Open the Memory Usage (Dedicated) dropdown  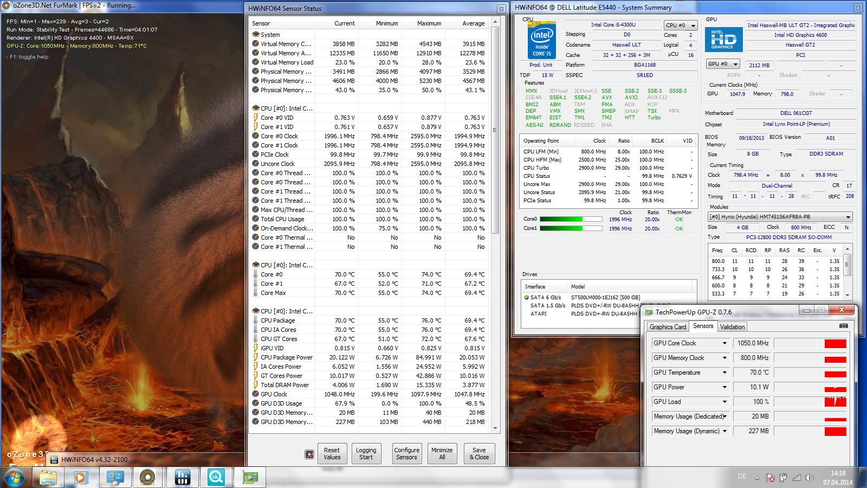pyautogui.click(x=724, y=416)
